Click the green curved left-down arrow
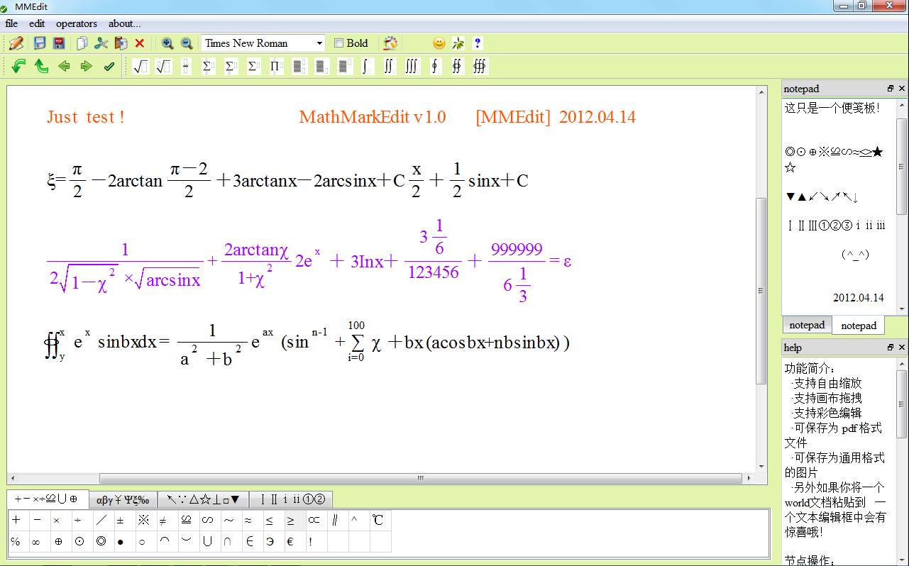 click(x=18, y=67)
